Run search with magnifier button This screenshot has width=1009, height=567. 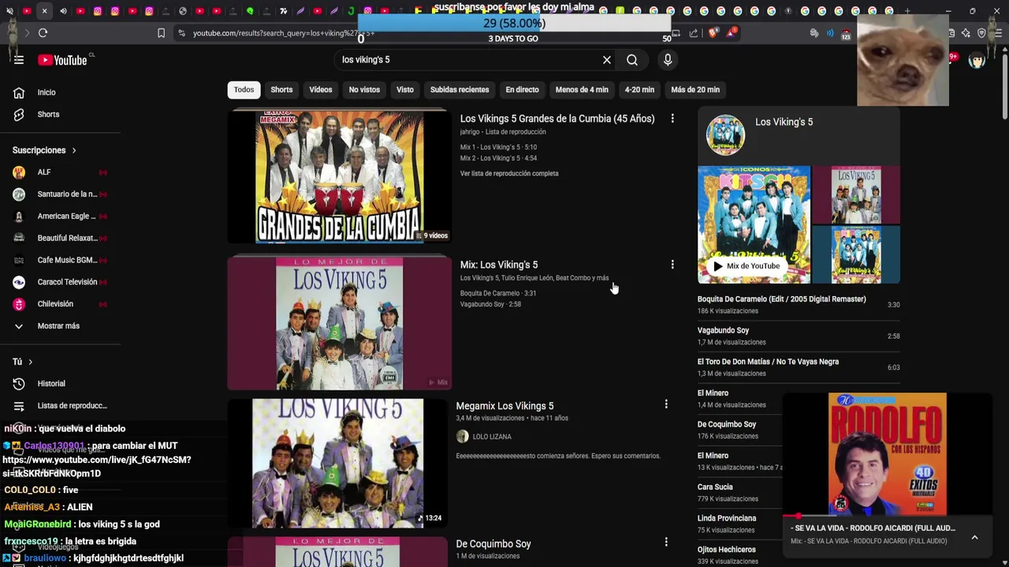click(632, 60)
